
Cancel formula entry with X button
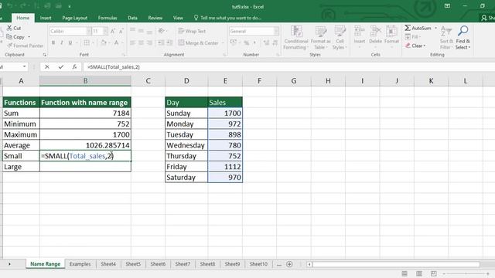pyautogui.click(x=47, y=67)
